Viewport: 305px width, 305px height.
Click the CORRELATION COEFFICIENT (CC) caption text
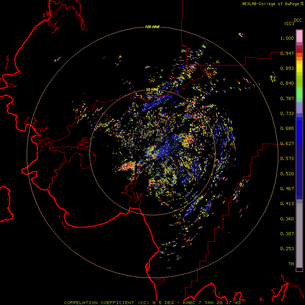click(107, 303)
